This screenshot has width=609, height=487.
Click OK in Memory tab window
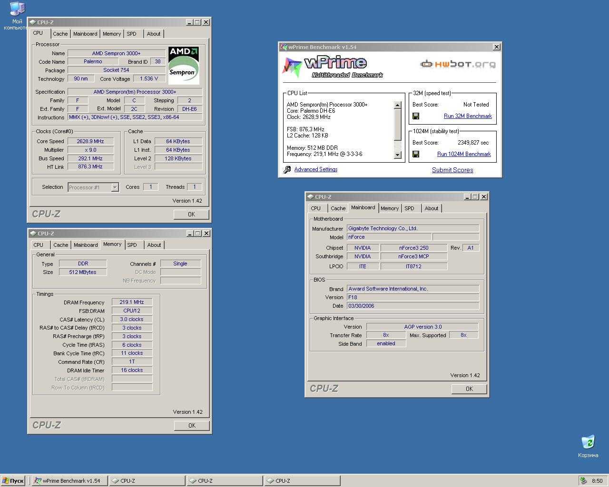tap(192, 426)
